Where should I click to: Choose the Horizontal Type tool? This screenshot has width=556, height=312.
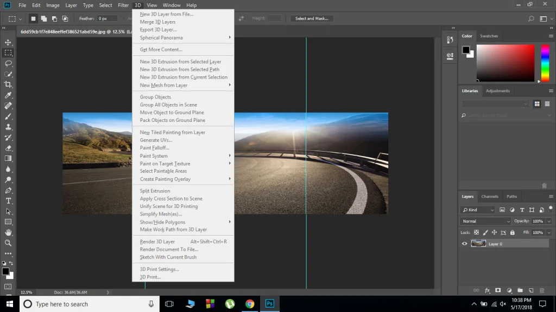(x=8, y=201)
